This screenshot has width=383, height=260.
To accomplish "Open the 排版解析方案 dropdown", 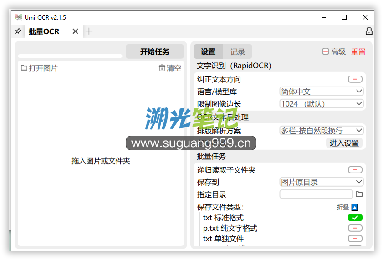I will click(322, 131).
